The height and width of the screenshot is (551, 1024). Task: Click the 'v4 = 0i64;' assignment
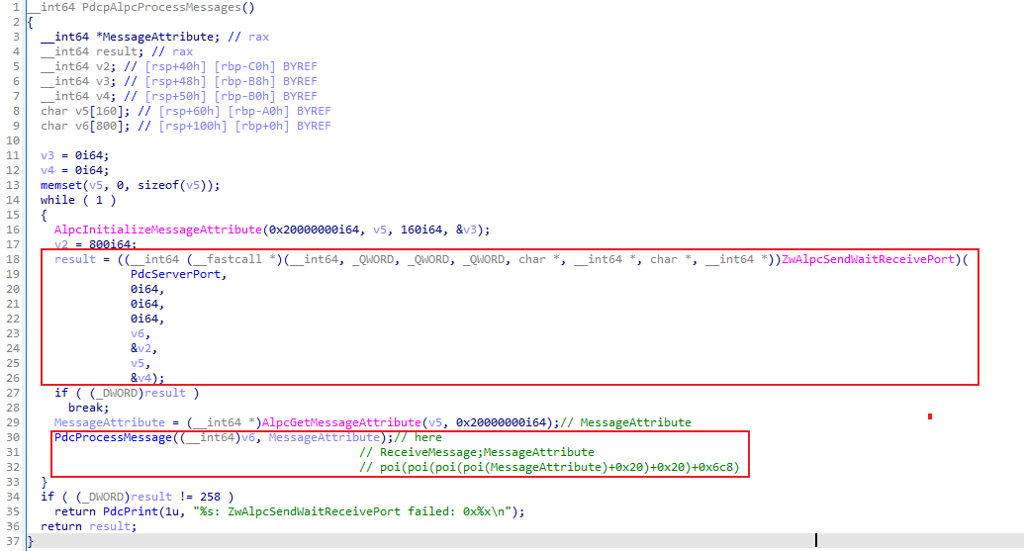(x=75, y=170)
